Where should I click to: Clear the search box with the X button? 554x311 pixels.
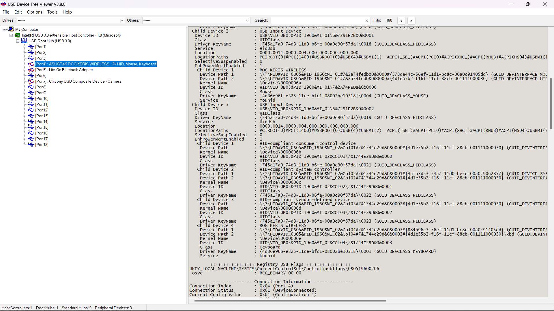click(366, 20)
